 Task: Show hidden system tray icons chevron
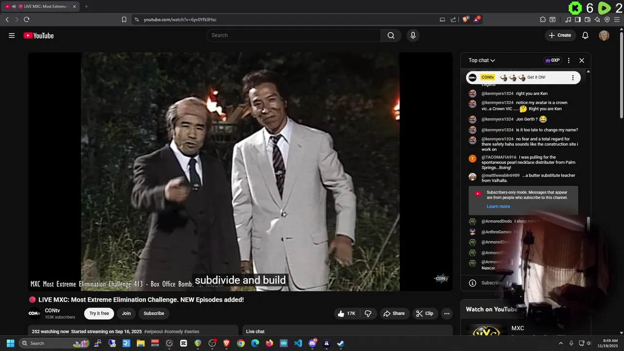coord(561,343)
